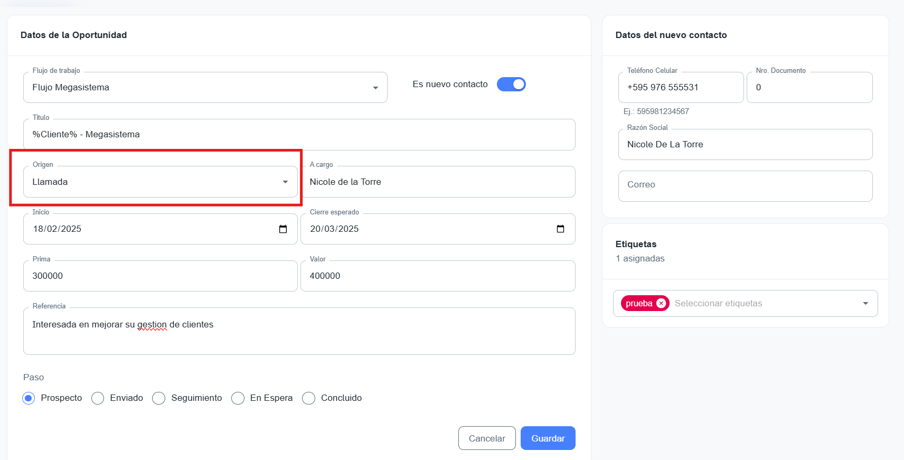Select the Prospecto radio button

[29, 398]
